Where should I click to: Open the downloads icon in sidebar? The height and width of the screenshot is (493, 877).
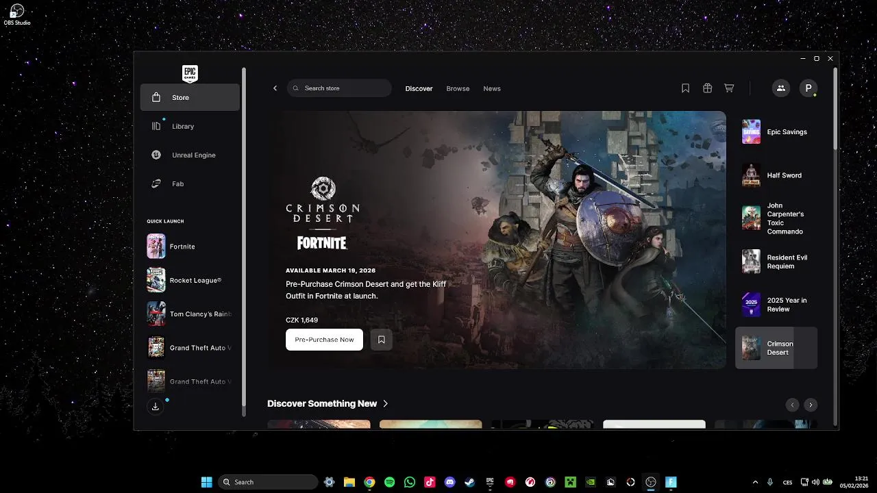tap(156, 407)
